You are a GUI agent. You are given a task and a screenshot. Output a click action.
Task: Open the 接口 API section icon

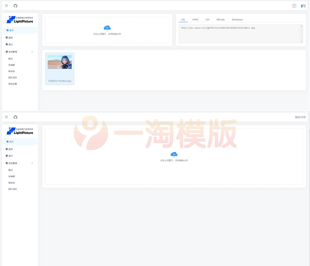[7, 44]
